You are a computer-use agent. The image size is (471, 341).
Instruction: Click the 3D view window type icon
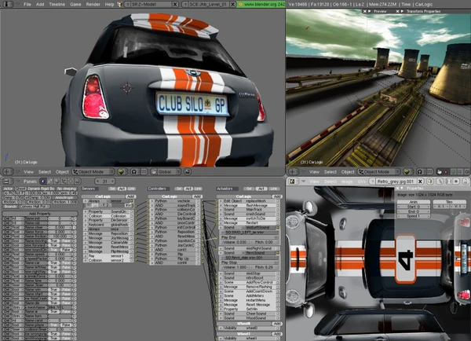pyautogui.click(x=7, y=171)
